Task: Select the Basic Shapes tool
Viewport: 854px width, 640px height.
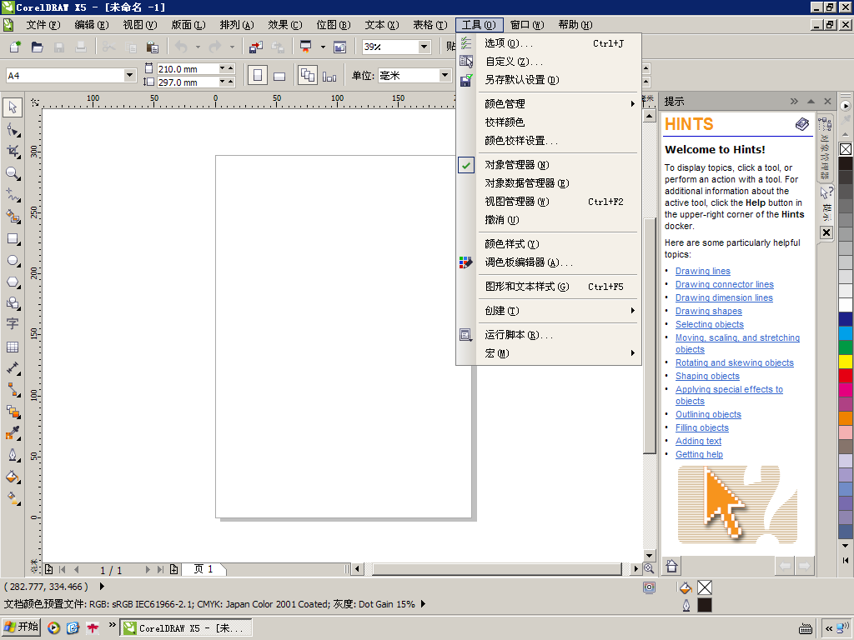Action: tap(13, 303)
